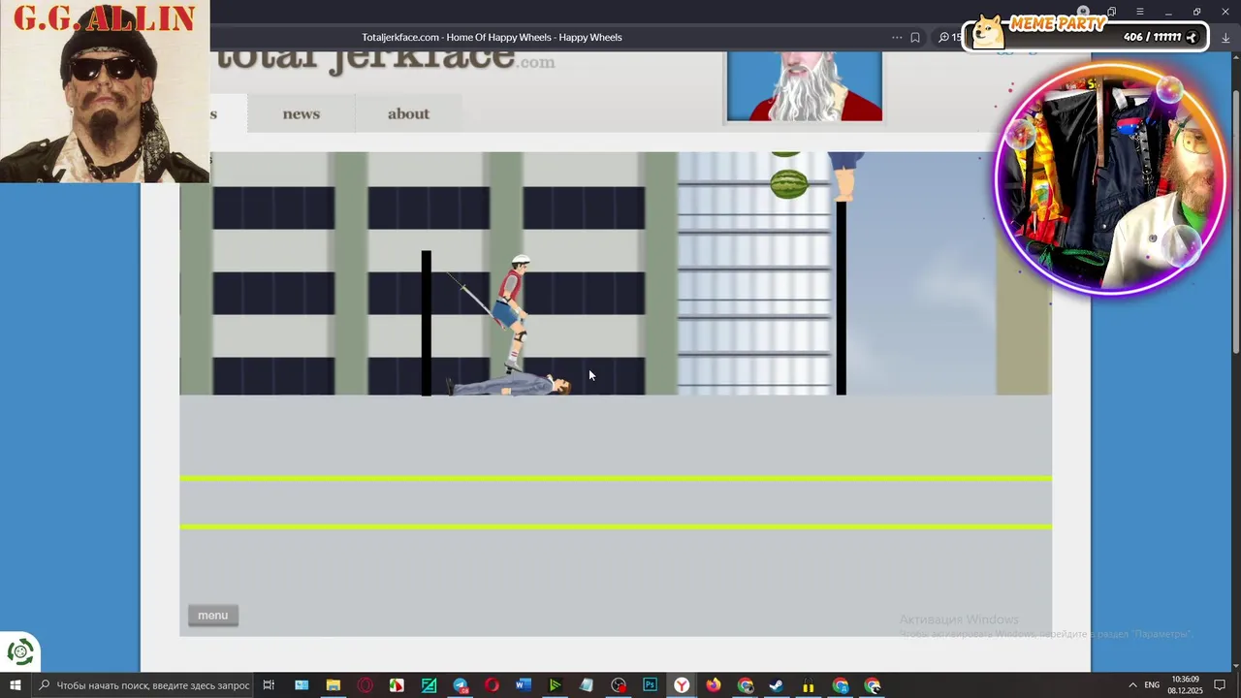This screenshot has height=698, width=1241.
Task: Open the yellow padlock app in the taskbar
Action: 809,685
